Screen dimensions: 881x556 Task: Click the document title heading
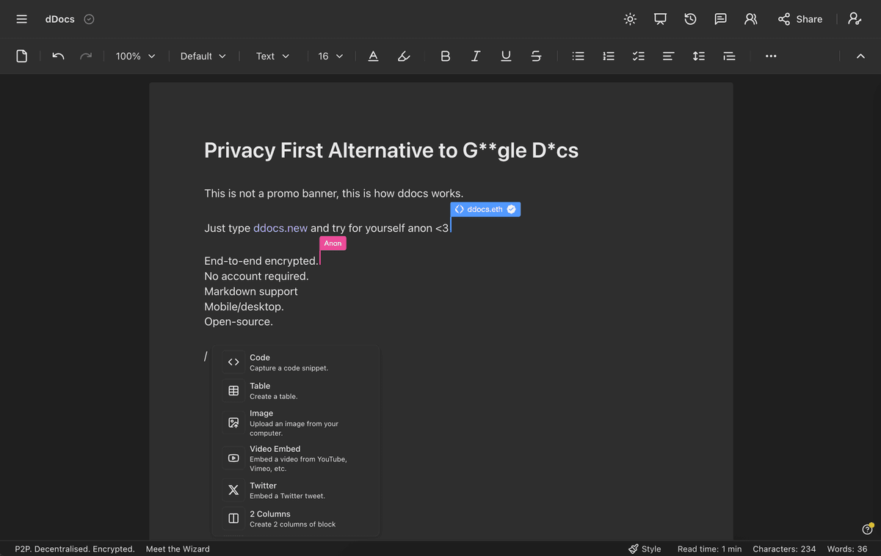[391, 150]
